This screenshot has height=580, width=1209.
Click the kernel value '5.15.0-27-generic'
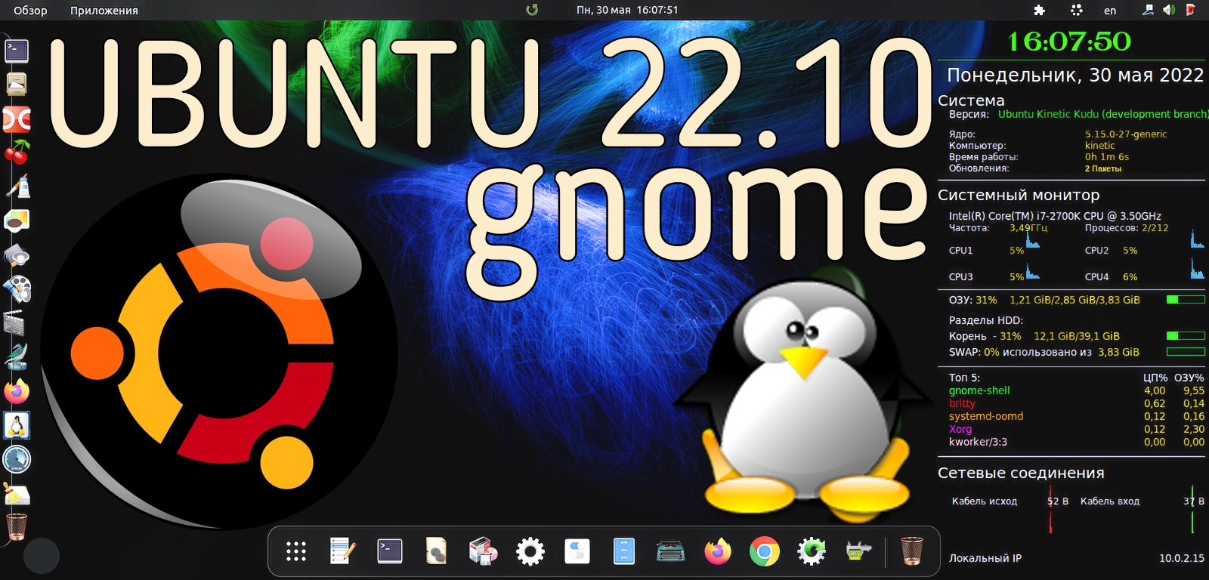tap(1126, 134)
